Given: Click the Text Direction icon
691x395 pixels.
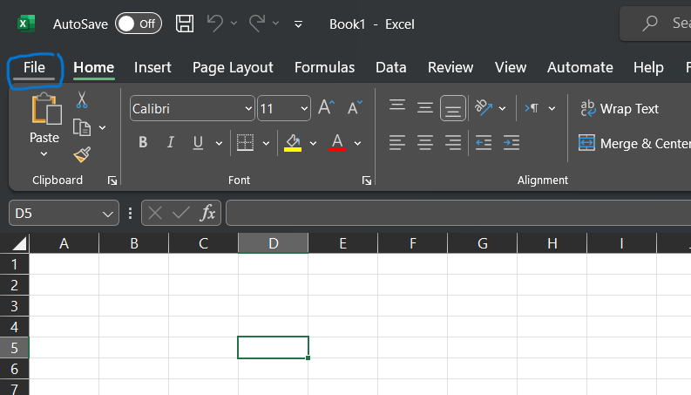Looking at the screenshot, I should tap(532, 108).
